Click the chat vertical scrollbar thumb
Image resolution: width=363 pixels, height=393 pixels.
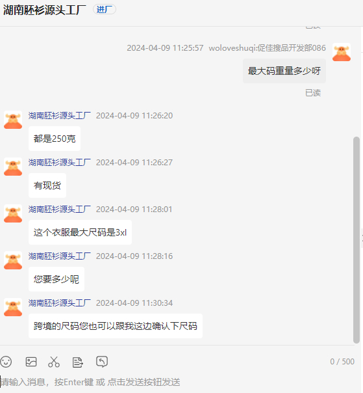coord(357,240)
